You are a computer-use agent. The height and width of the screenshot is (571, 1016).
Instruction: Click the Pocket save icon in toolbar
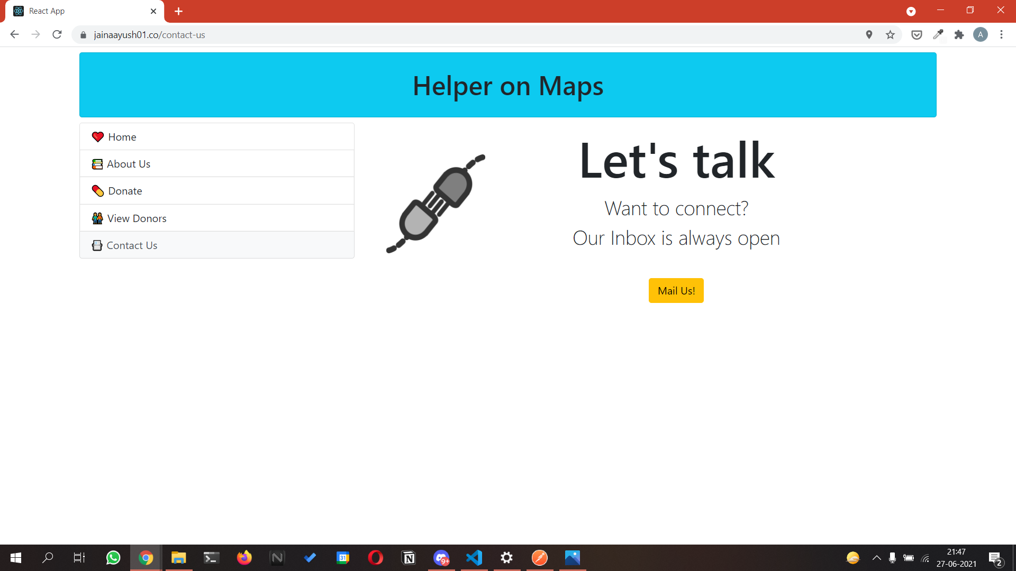917,35
